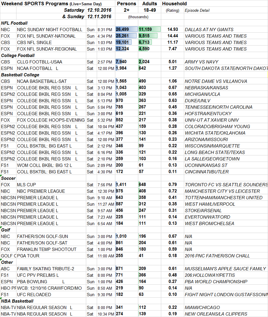
Task: Click the Household column header
Action: [174, 4]
